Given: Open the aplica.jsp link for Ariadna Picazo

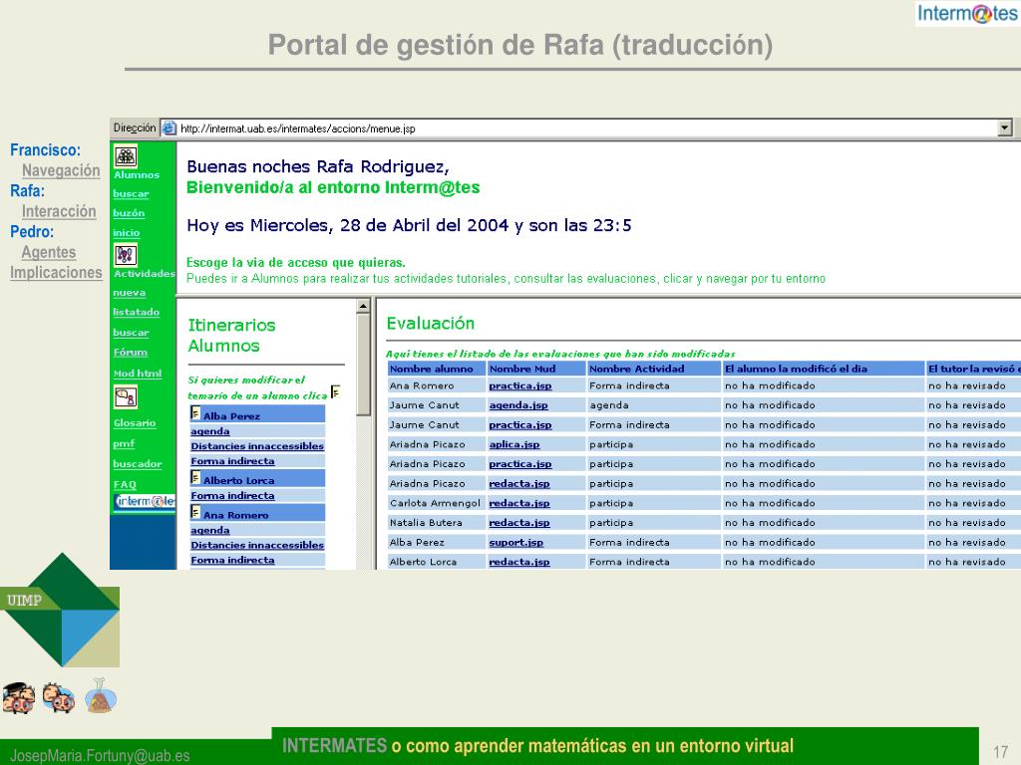Looking at the screenshot, I should tap(514, 444).
